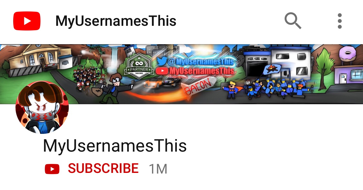Image resolution: width=363 pixels, height=190 pixels.
Task: Click the red SUBSCRIBE text button
Action: pyautogui.click(x=103, y=168)
